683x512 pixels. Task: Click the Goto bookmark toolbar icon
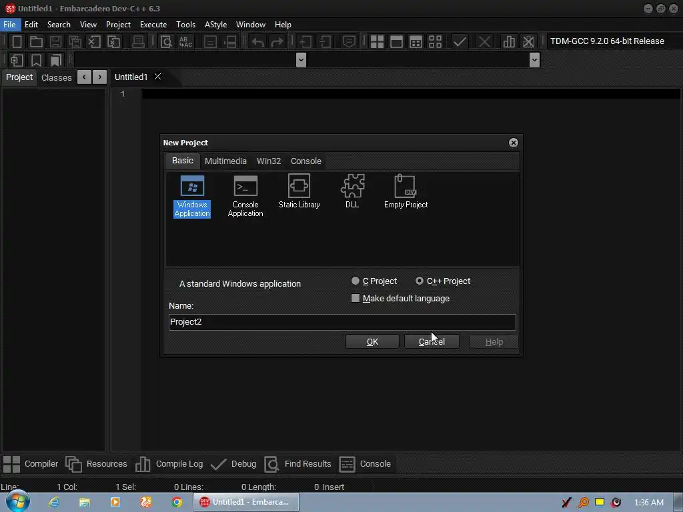coord(56,60)
